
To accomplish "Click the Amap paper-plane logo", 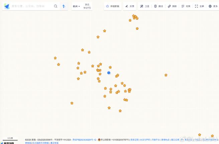I will (7, 6).
